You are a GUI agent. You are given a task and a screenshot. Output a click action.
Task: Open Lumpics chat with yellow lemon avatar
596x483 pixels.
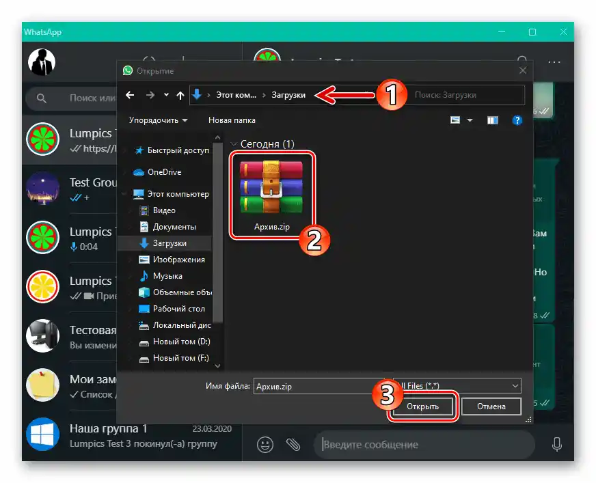coord(70,287)
